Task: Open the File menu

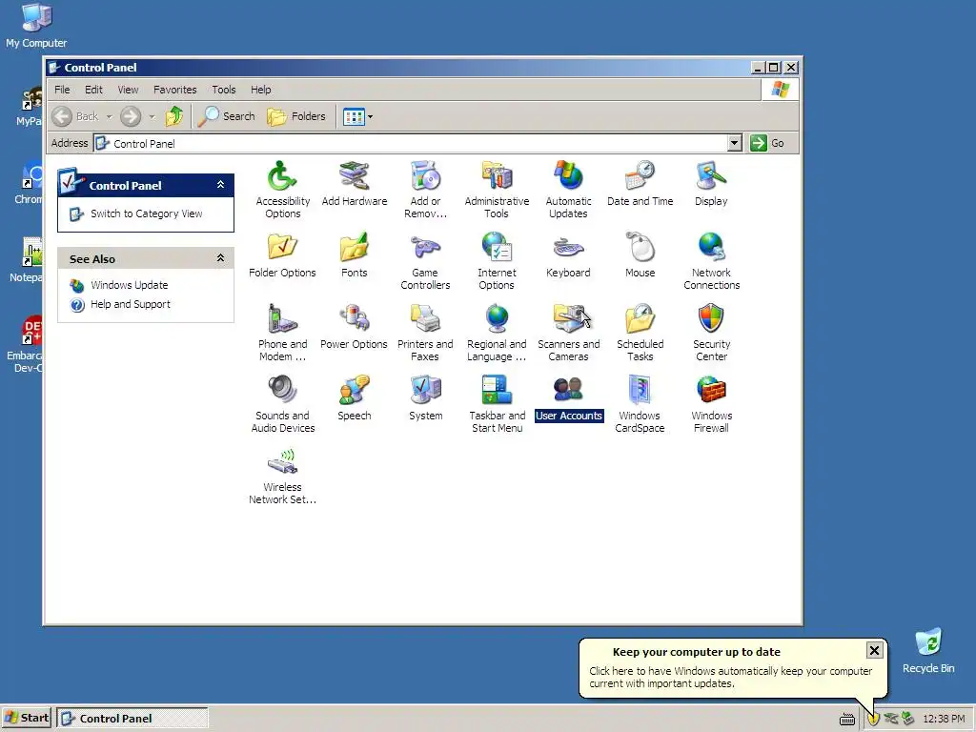Action: (x=62, y=90)
